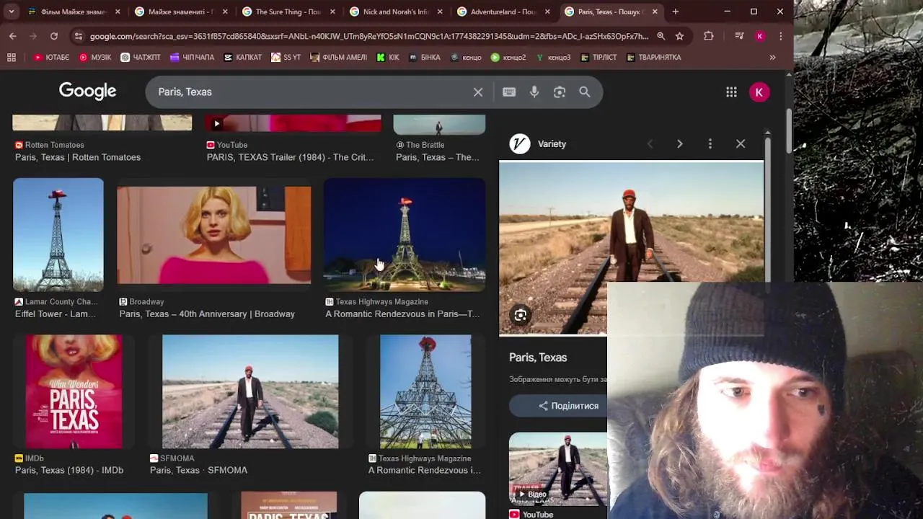
Task: Open the SFMOMA railroad image
Action: [x=250, y=391]
